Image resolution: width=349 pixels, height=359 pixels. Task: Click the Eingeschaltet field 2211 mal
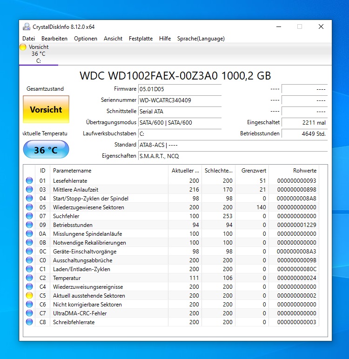[x=304, y=122]
